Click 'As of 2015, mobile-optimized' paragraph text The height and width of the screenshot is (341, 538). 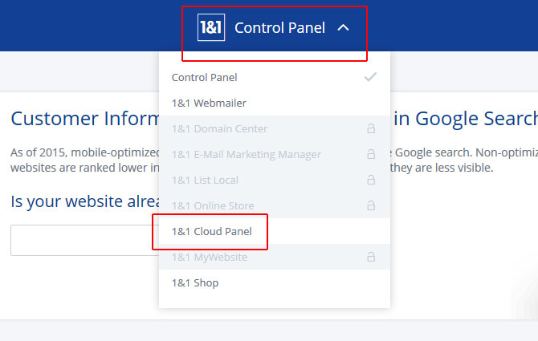coord(85,152)
